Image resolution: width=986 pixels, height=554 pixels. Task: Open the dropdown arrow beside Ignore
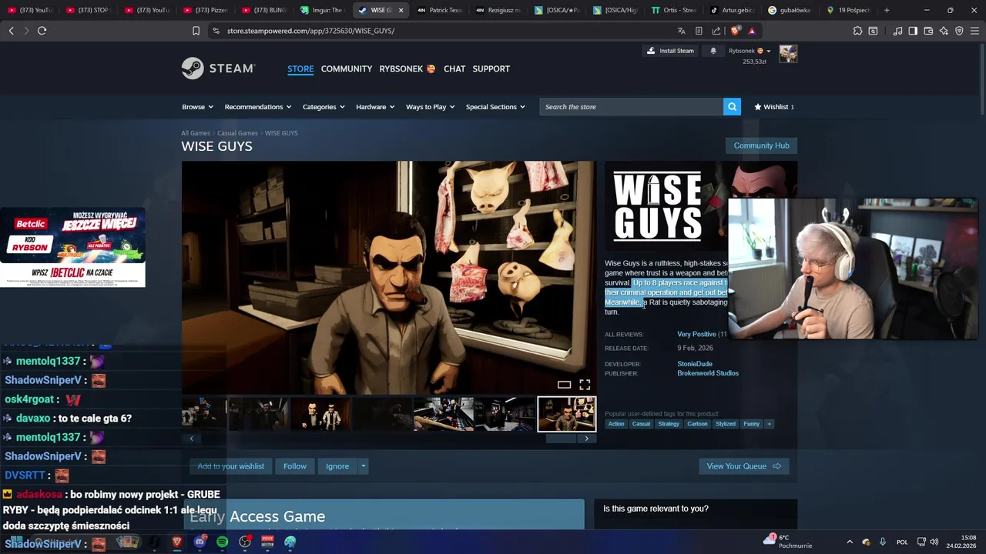[363, 466]
